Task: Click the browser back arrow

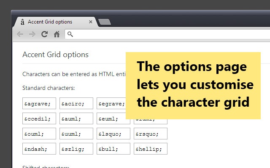Action: (20, 34)
